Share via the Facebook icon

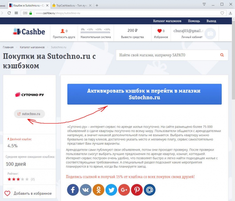point(73,190)
